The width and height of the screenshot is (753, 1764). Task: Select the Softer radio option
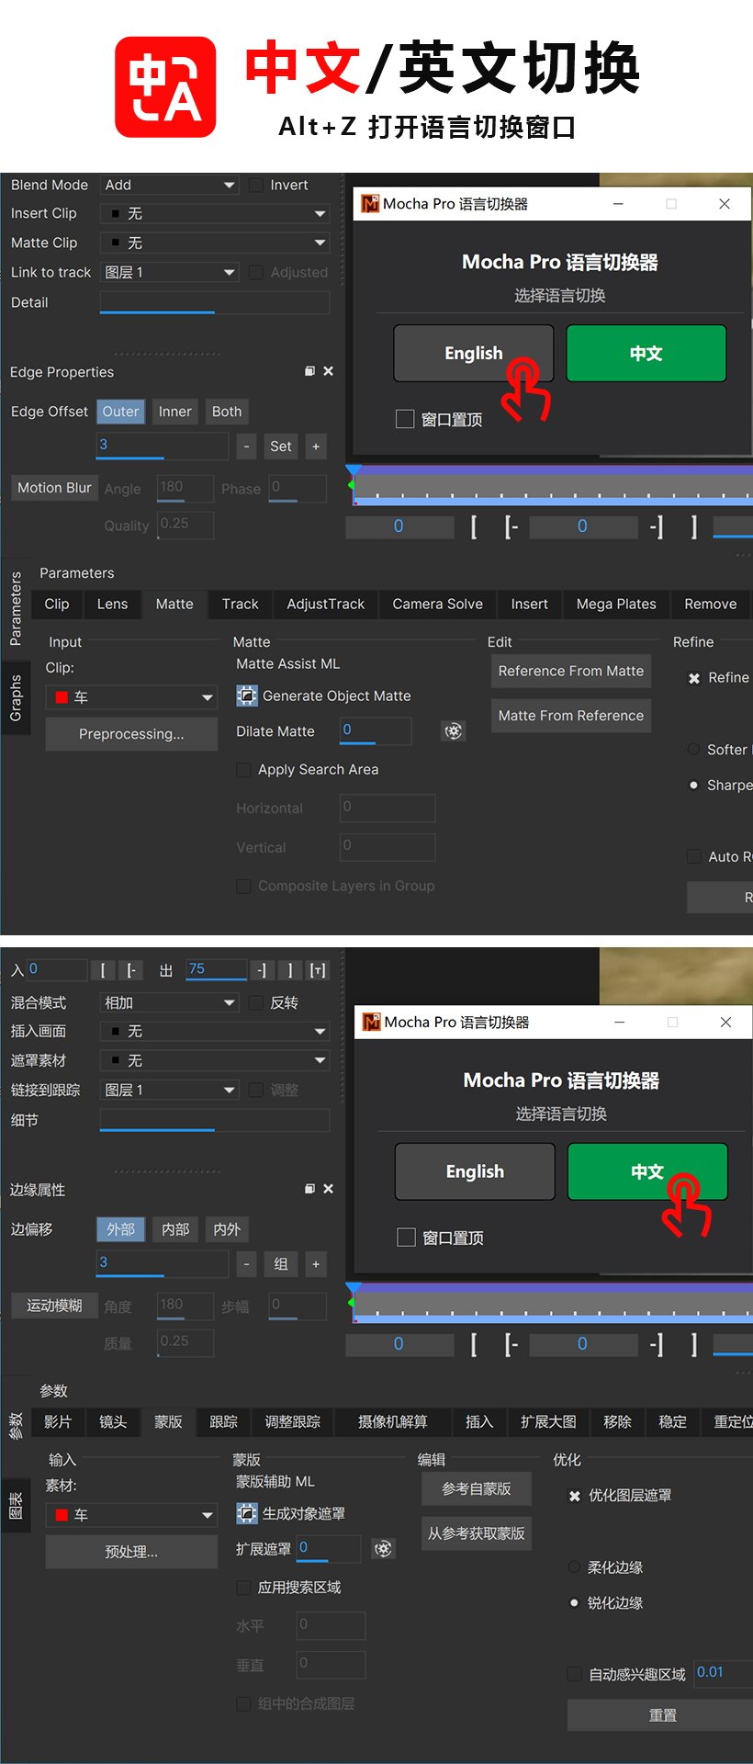(694, 750)
